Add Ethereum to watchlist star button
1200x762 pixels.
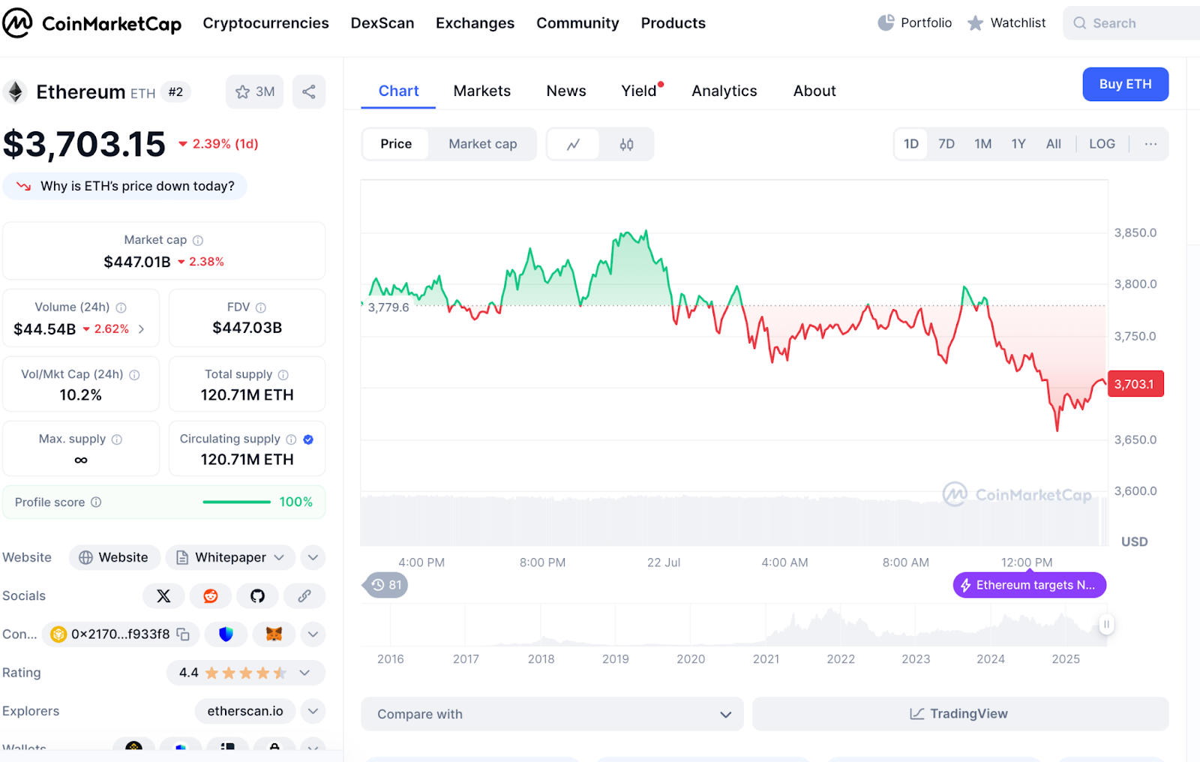point(255,91)
